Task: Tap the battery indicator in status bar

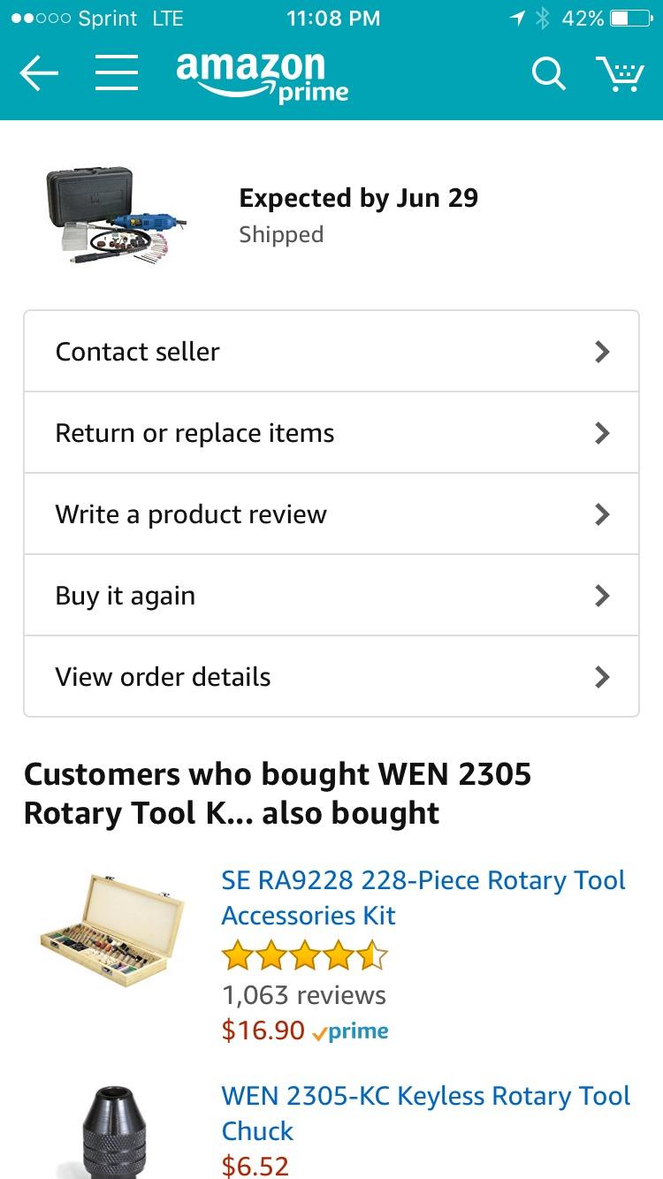Action: 631,19
